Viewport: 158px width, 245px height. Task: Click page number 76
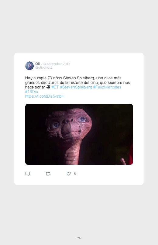click(x=79, y=238)
